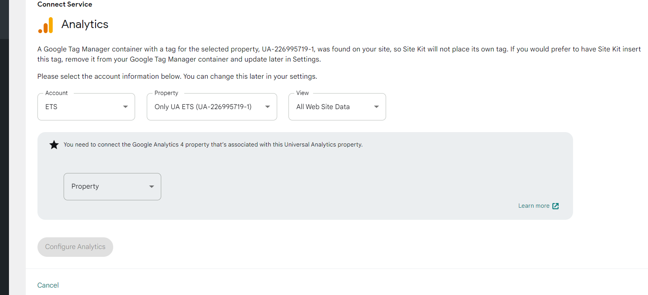The height and width of the screenshot is (295, 648).
Task: Click the Analytics bar chart logo
Action: 45,25
